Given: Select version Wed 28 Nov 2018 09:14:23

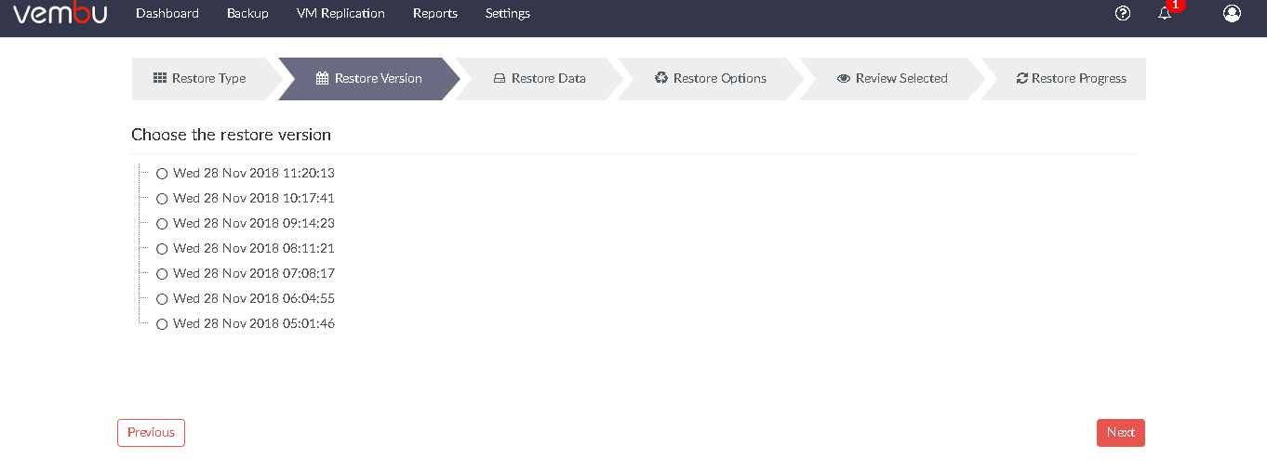Looking at the screenshot, I should coord(162,224).
